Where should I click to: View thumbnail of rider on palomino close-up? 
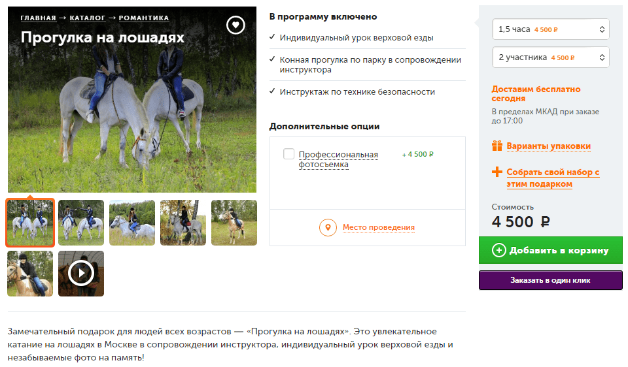tap(30, 274)
